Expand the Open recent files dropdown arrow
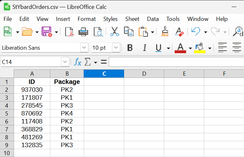The width and height of the screenshot is (244, 157). (x=37, y=32)
